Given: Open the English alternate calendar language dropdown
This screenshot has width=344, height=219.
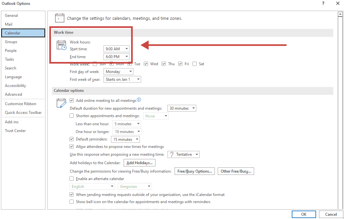Looking at the screenshot, I should [92, 187].
